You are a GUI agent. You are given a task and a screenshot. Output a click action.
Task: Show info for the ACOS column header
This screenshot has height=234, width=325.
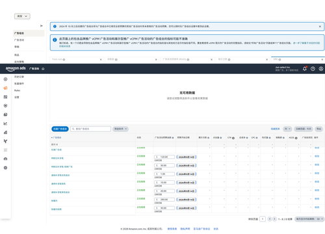[x=296, y=138]
